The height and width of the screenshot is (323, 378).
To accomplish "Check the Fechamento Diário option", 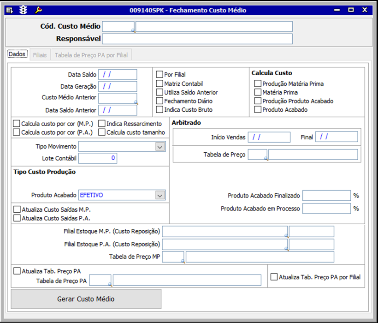I will coord(159,101).
